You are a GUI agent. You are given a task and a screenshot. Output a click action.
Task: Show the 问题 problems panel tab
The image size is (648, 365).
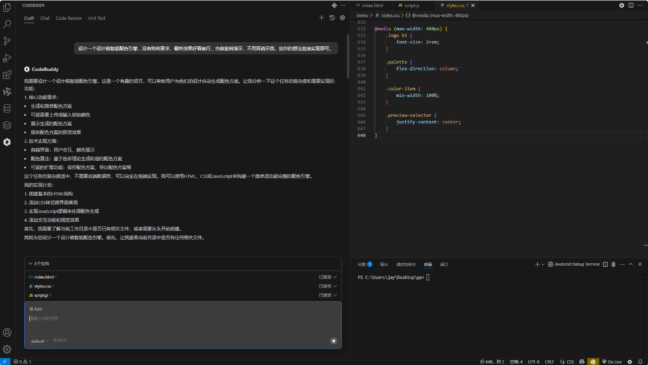365,264
